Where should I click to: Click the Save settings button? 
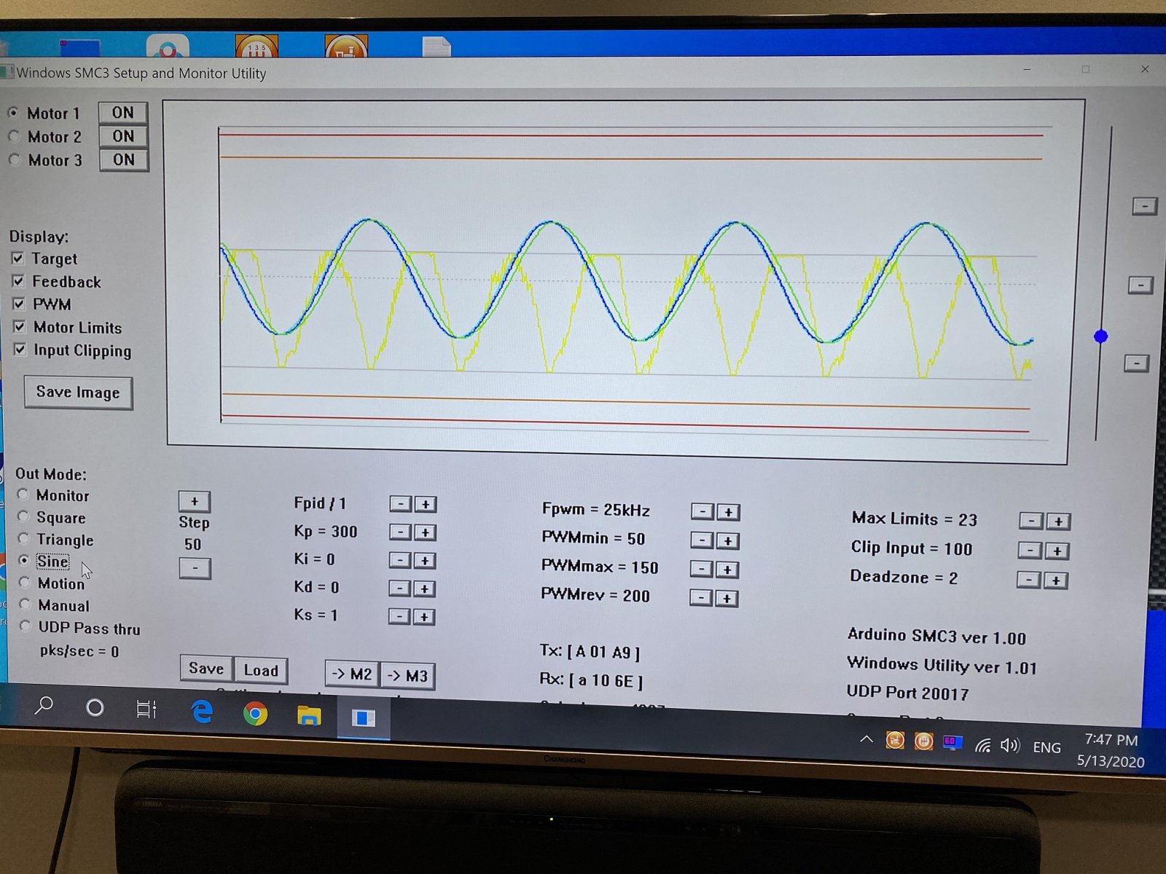pos(206,669)
